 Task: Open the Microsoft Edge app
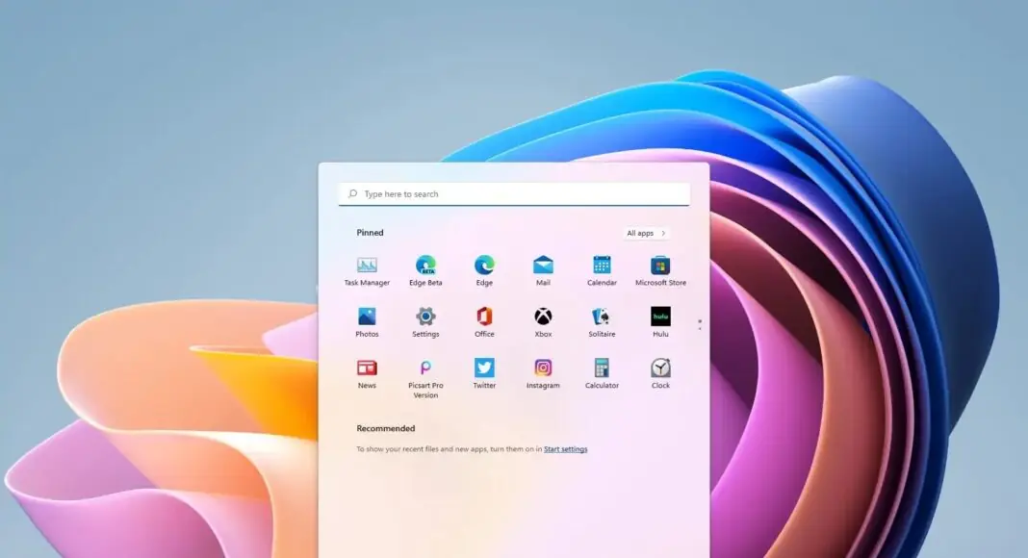[x=484, y=266]
